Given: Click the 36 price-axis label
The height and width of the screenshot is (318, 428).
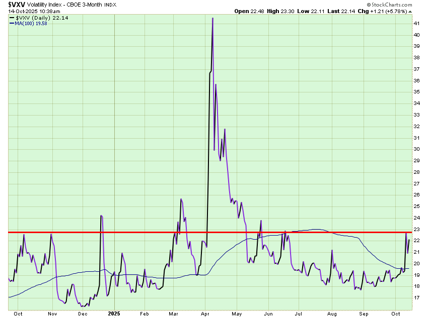Looking at the screenshot, I should (416, 80).
